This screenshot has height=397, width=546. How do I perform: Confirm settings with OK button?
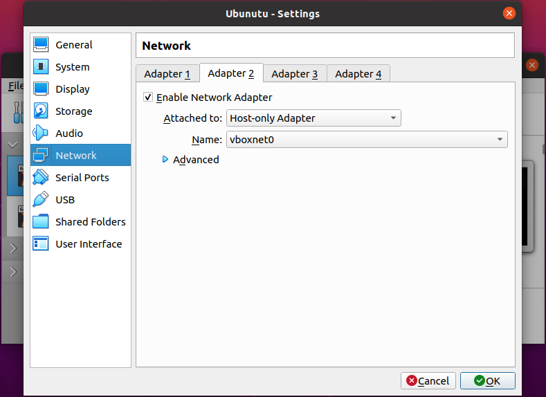point(487,380)
